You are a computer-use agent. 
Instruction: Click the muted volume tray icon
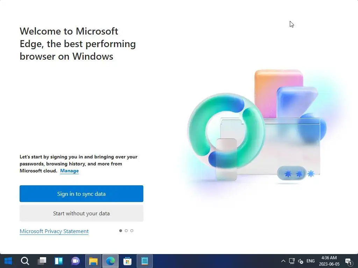tap(301, 261)
